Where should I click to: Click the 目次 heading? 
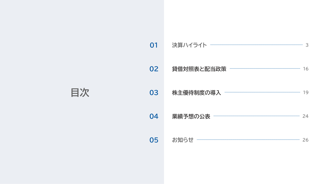point(80,93)
